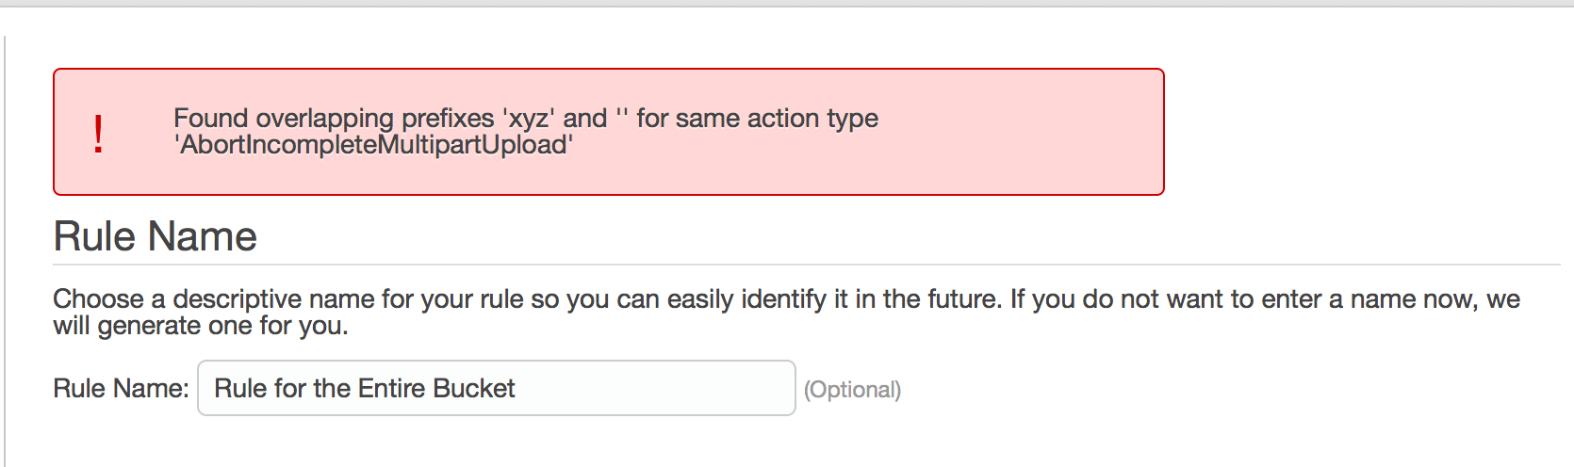This screenshot has height=467, width=1574.
Task: Click "for same action type" in error
Action: [757, 119]
